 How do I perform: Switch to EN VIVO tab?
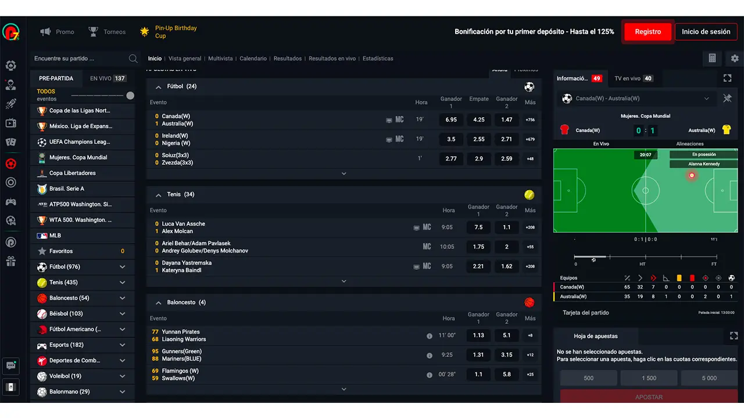tap(108, 78)
